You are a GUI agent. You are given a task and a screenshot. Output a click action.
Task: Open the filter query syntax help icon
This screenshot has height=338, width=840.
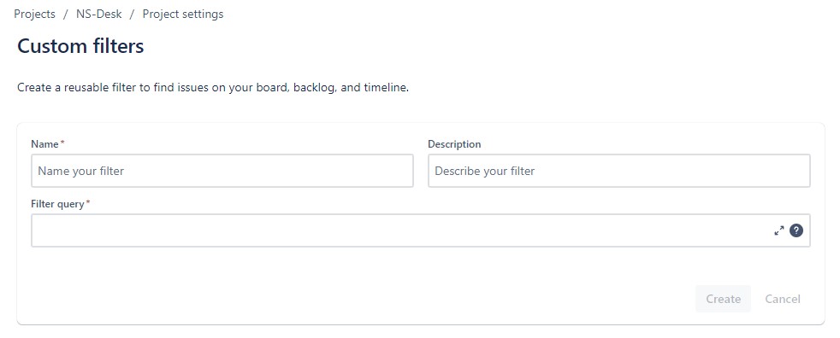[x=796, y=230]
